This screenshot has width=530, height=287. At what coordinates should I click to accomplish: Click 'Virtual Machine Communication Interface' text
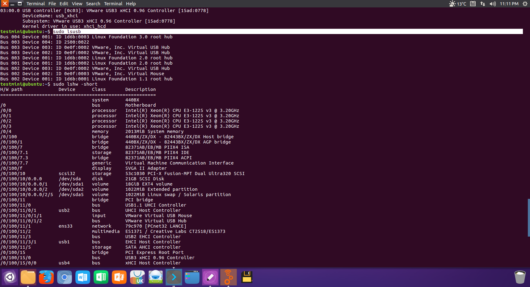tap(179, 163)
